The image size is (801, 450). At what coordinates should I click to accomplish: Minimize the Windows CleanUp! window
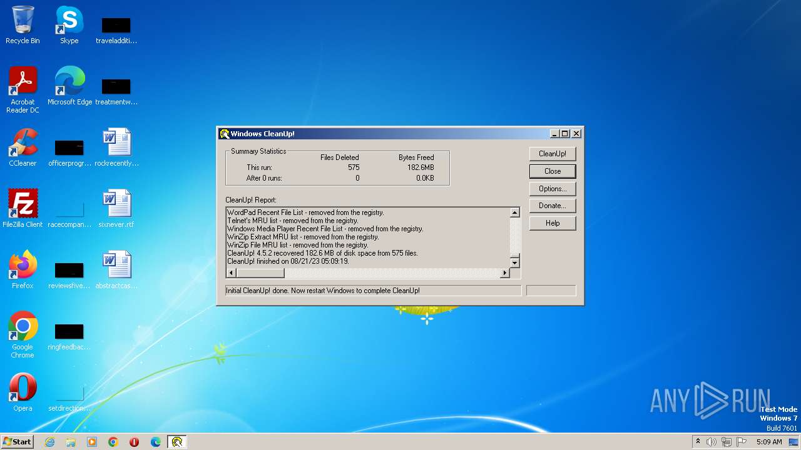(554, 134)
